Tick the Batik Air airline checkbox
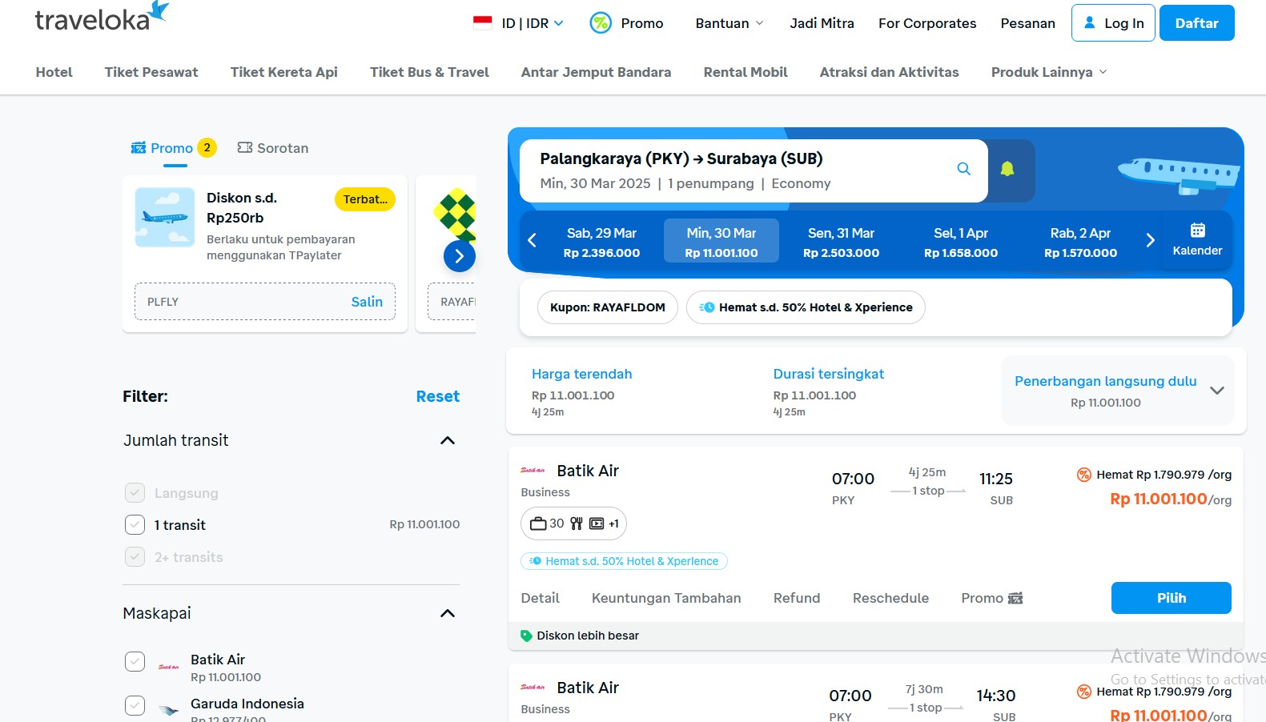Image resolution: width=1266 pixels, height=722 pixels. point(135,662)
